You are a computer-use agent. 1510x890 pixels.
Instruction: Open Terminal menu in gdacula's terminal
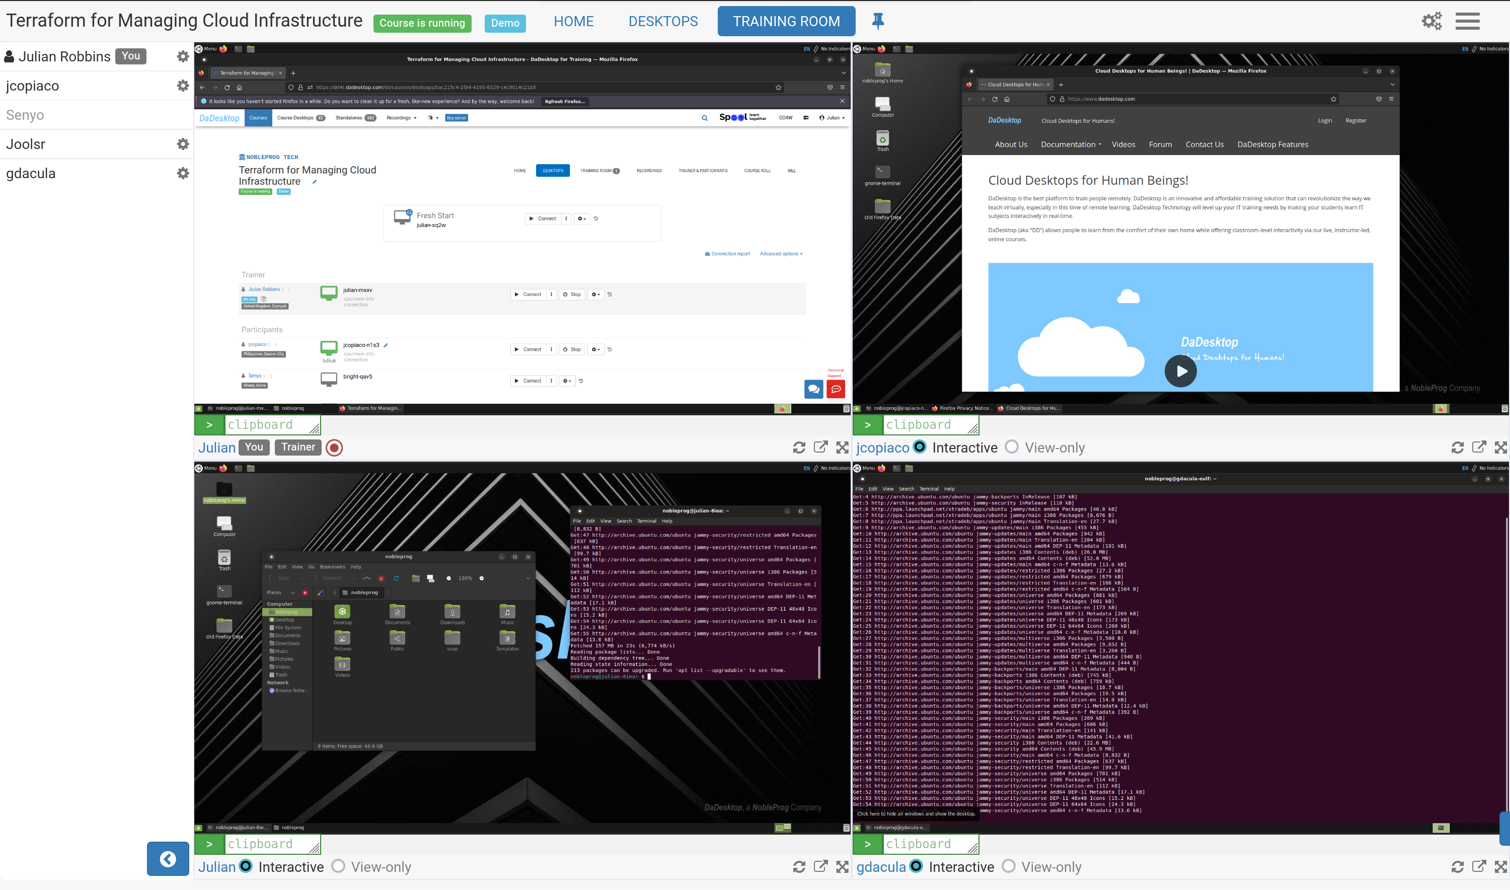[x=928, y=489]
